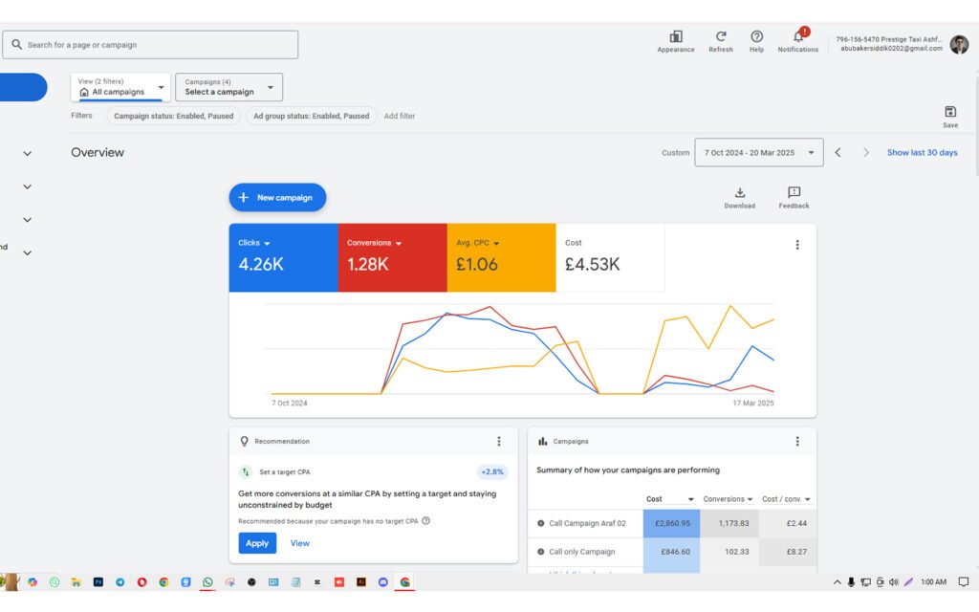The height and width of the screenshot is (612, 979).
Task: Select the Cost scorecard tile
Action: (x=610, y=257)
